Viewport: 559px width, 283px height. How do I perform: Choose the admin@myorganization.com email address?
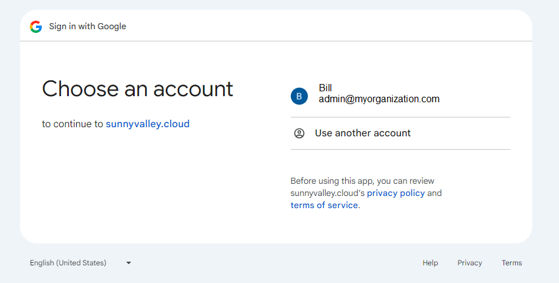pyautogui.click(x=379, y=99)
